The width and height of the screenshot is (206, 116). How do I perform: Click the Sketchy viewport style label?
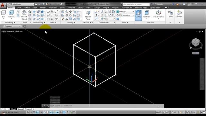[x=19, y=32]
